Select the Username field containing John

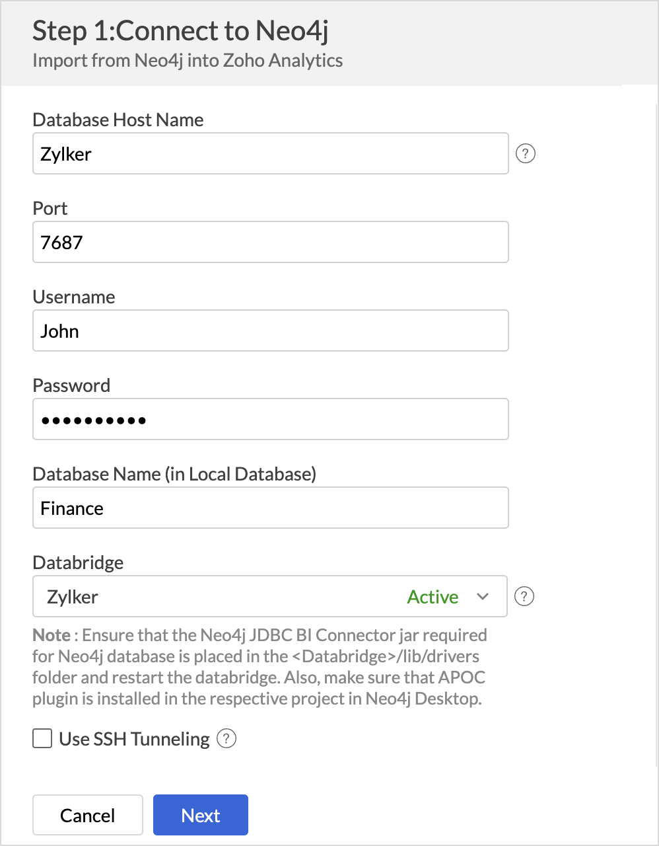coord(271,331)
